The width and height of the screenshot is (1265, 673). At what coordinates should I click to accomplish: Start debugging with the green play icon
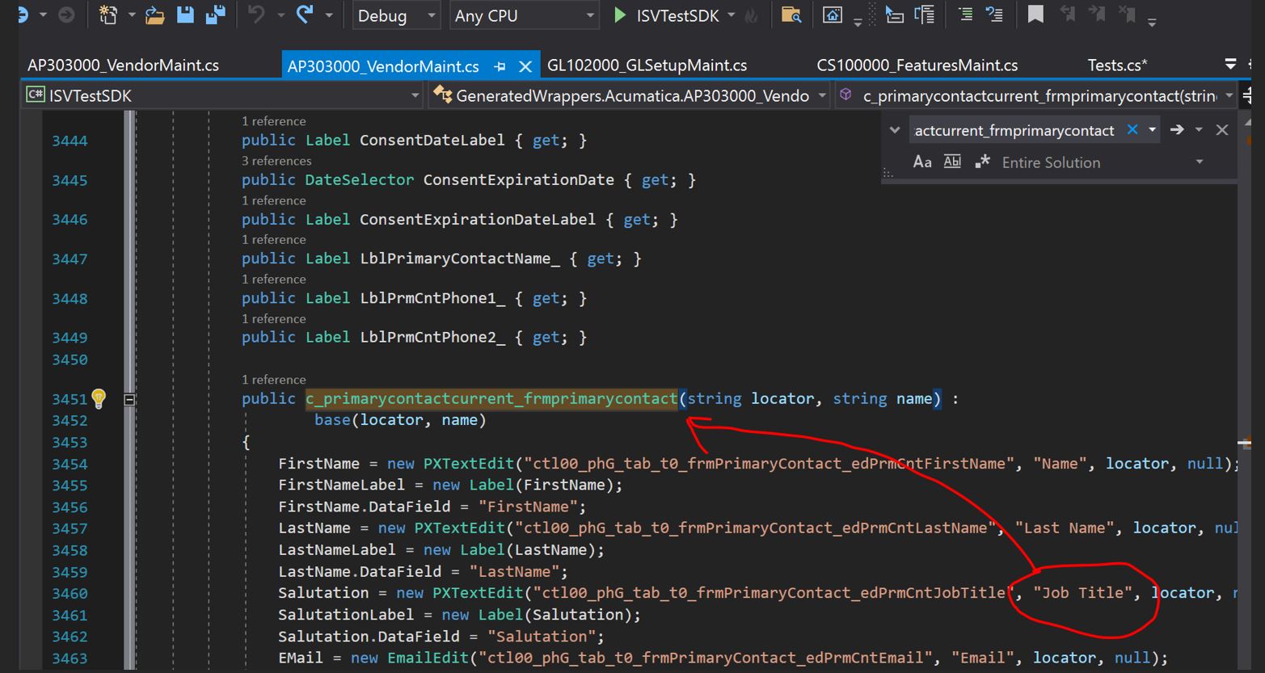click(619, 15)
